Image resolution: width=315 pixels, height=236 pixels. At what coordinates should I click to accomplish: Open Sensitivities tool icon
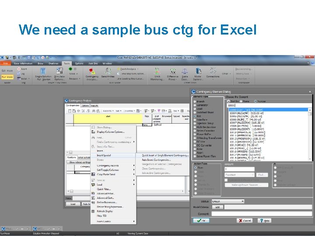coord(108,73)
